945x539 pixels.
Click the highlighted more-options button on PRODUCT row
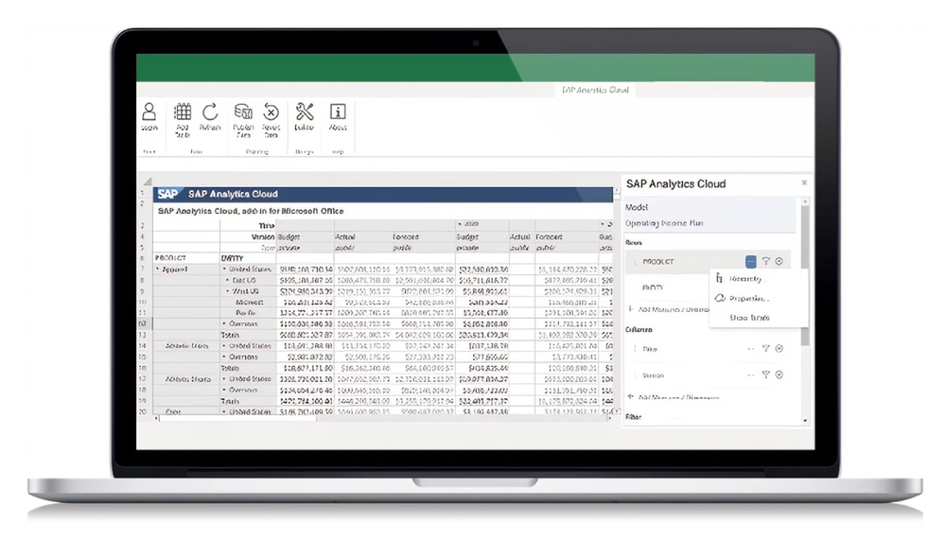(x=750, y=261)
